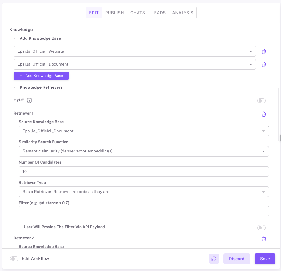Screen dimensions: 281x271
Task: Click the purple Add Knowledge Base button
Action: pos(41,76)
